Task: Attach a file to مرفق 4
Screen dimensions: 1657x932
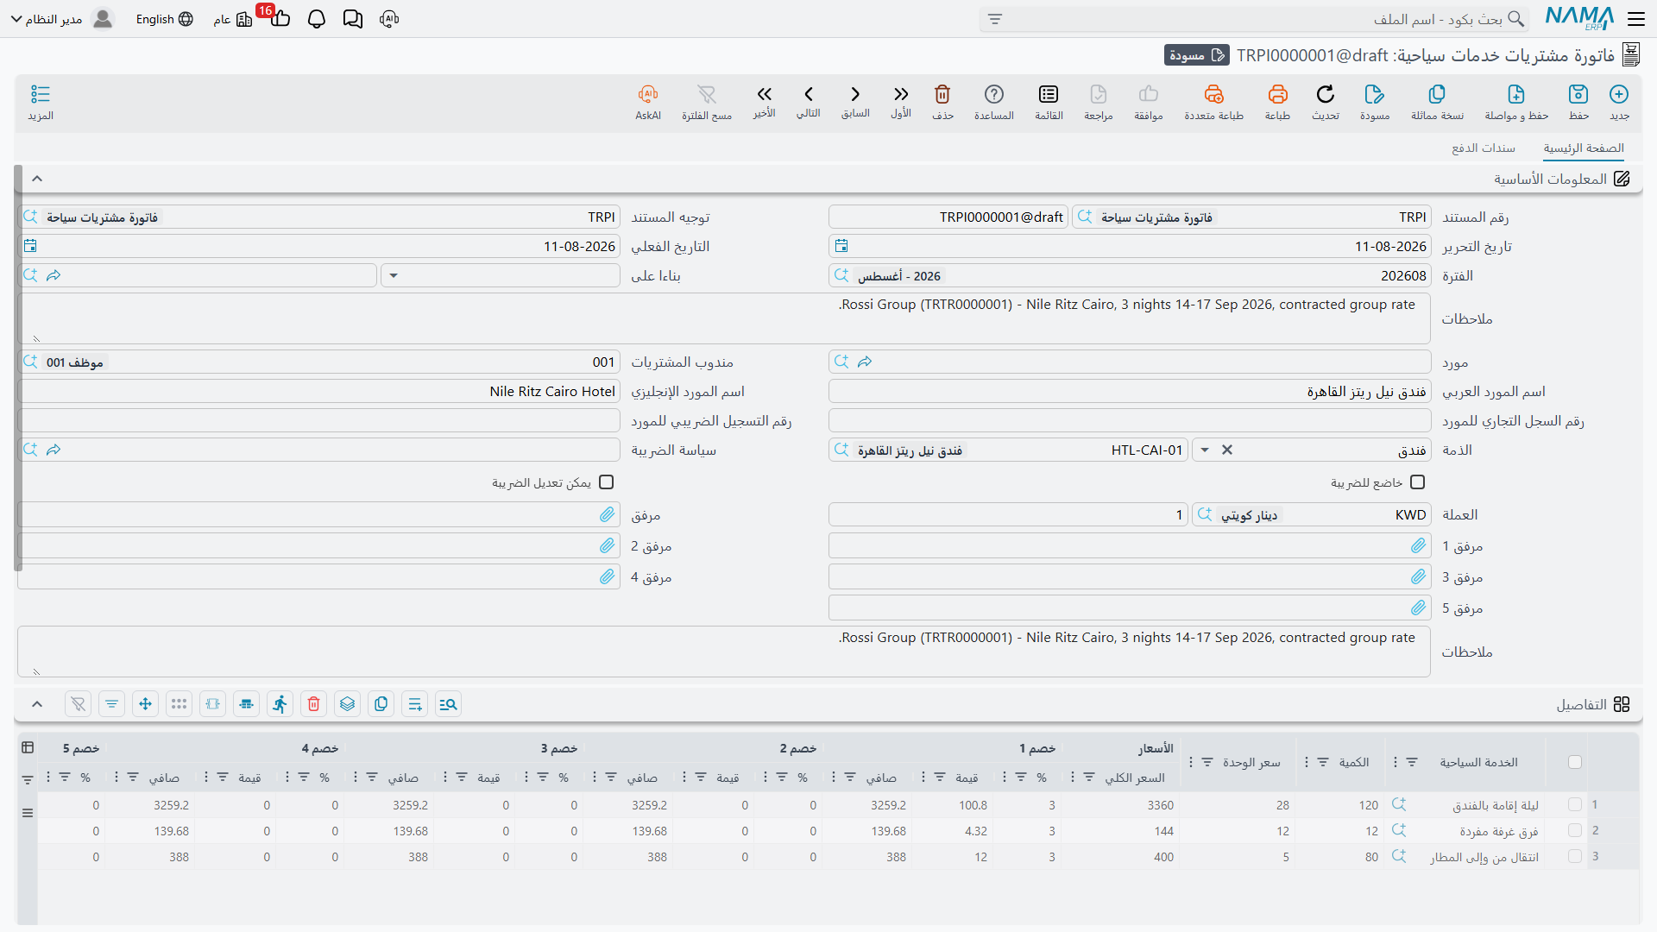Action: pos(608,577)
